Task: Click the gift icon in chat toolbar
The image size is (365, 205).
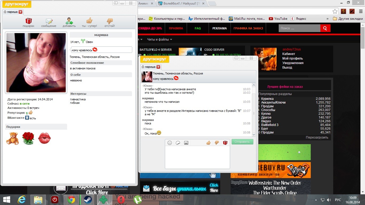Action: [225, 143]
